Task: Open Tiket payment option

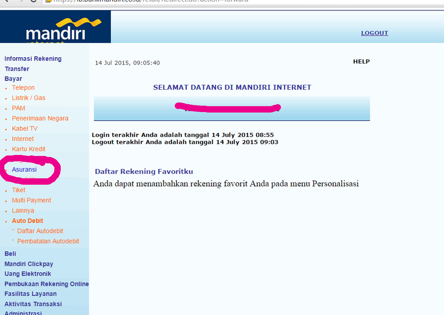Action: pos(19,190)
